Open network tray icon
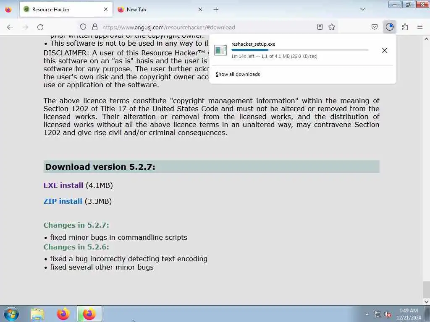The image size is (430, 322). (x=378, y=314)
